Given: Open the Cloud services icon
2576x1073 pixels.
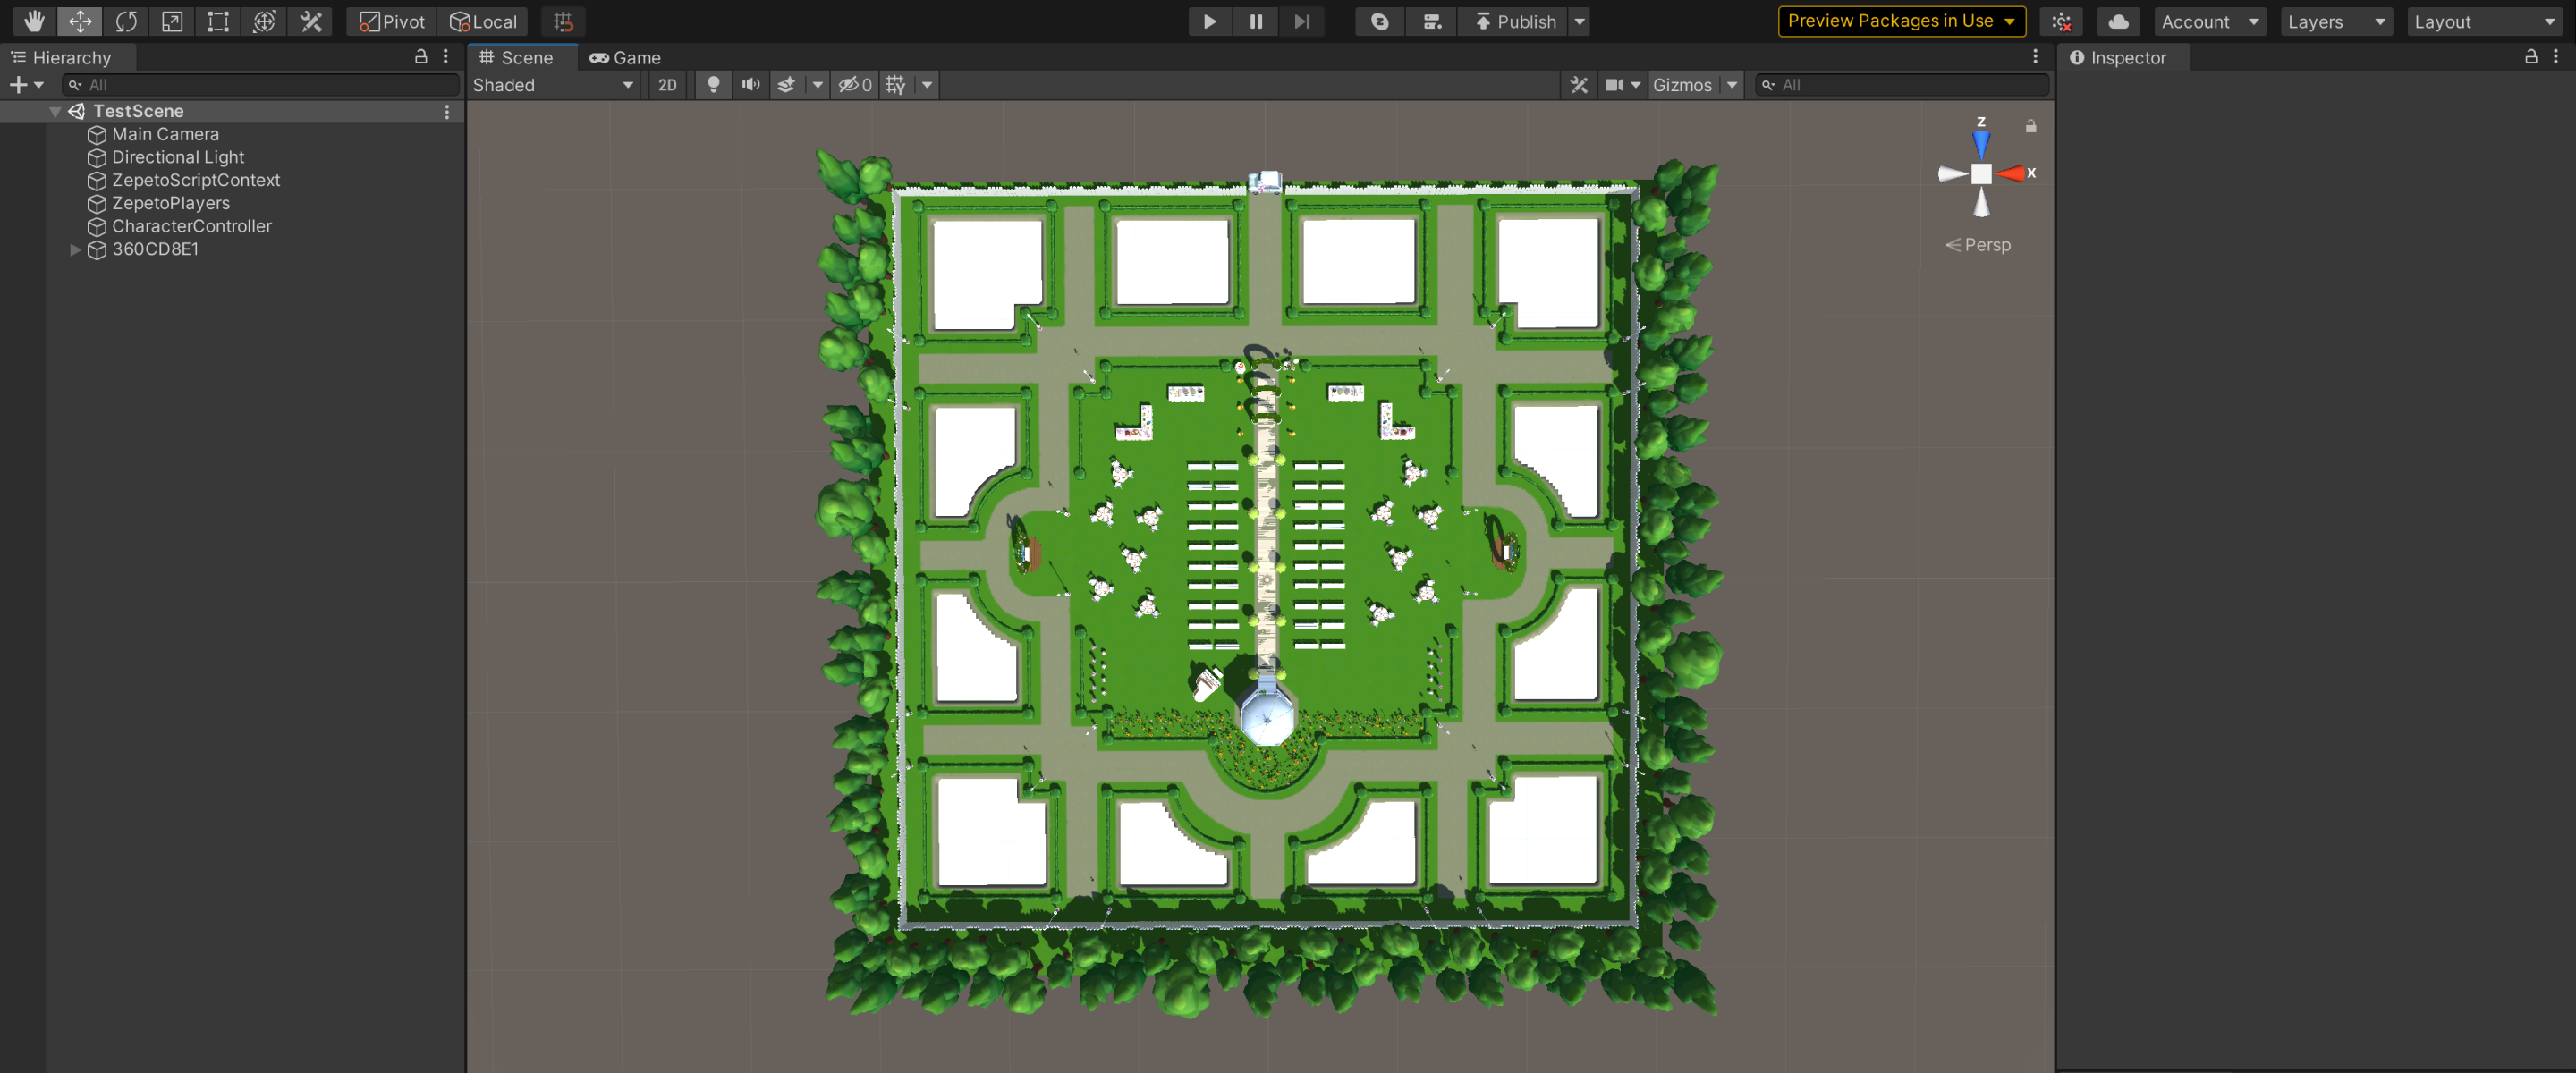Looking at the screenshot, I should pos(2117,21).
